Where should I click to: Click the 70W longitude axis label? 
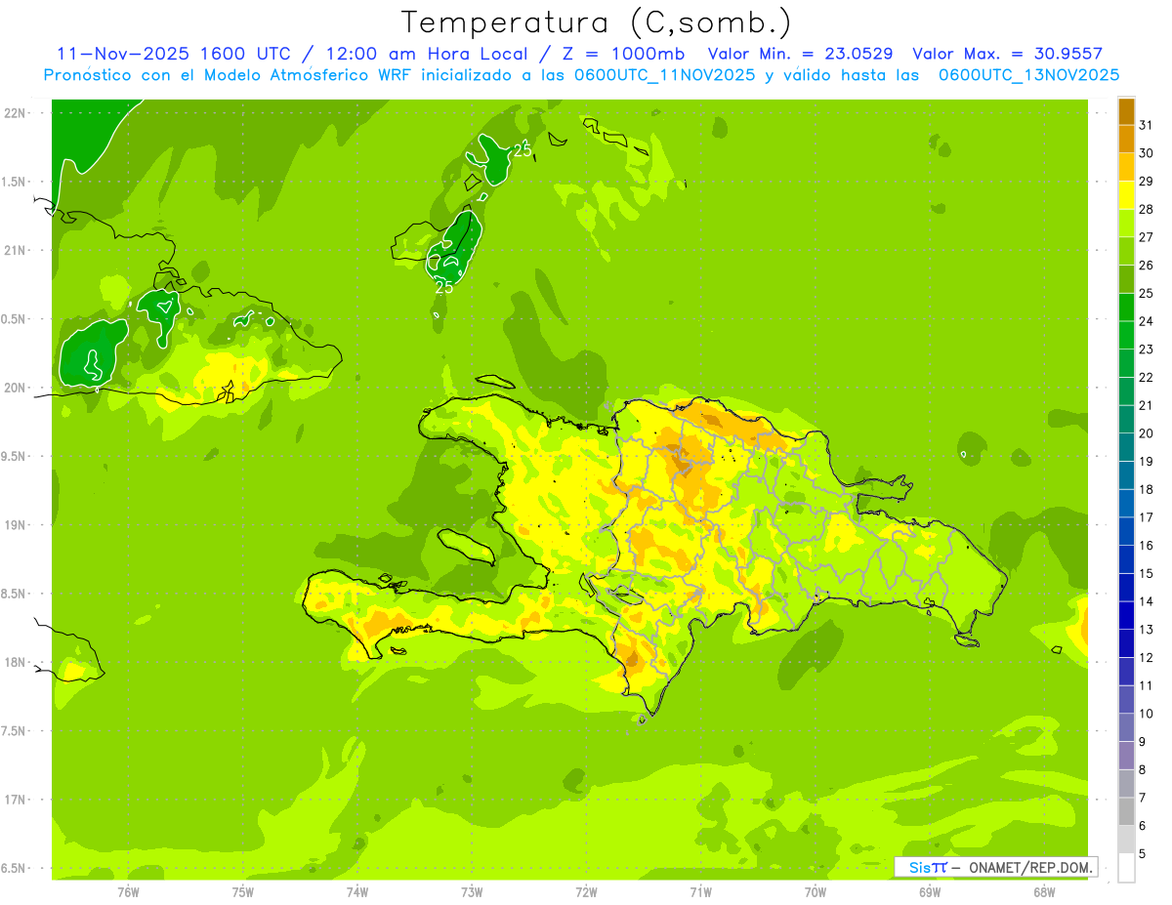pos(816,891)
